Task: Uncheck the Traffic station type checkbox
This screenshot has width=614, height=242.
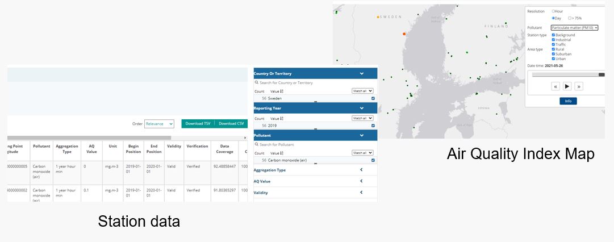Action: 554,44
